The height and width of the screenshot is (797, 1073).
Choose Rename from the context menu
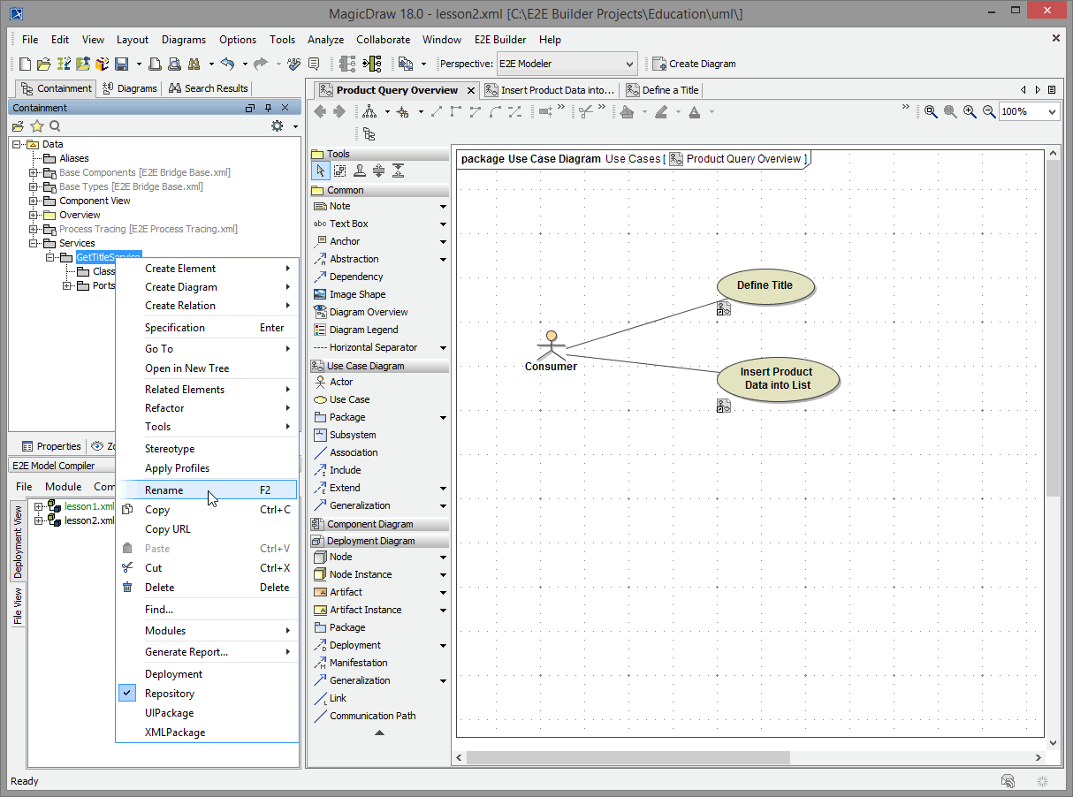pos(164,490)
